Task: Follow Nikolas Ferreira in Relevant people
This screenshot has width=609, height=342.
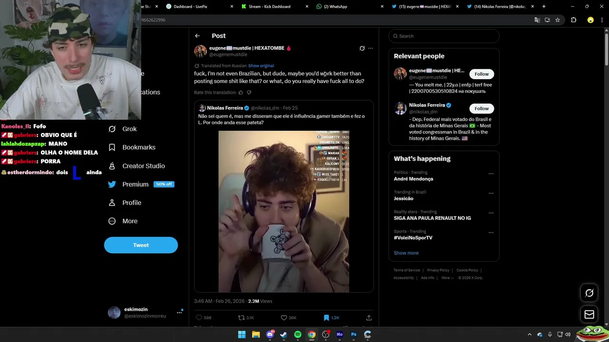Action: coord(481,108)
